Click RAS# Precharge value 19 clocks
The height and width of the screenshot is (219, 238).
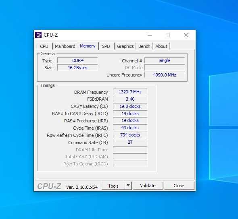(130, 120)
